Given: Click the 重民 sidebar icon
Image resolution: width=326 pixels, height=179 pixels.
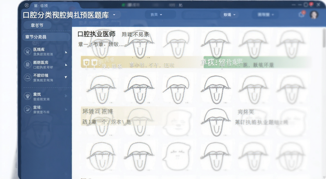Looking at the screenshot, I should (x=27, y=96).
